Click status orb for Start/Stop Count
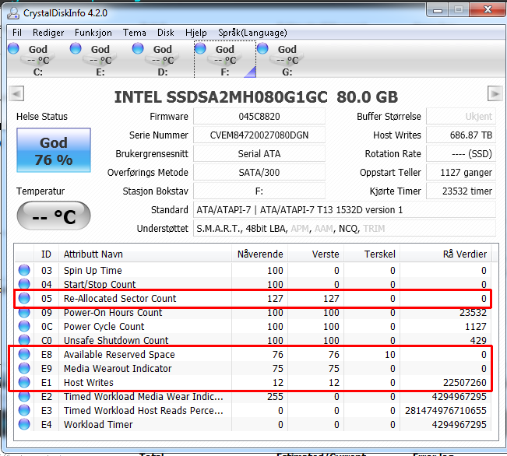507x456 pixels. point(24,284)
